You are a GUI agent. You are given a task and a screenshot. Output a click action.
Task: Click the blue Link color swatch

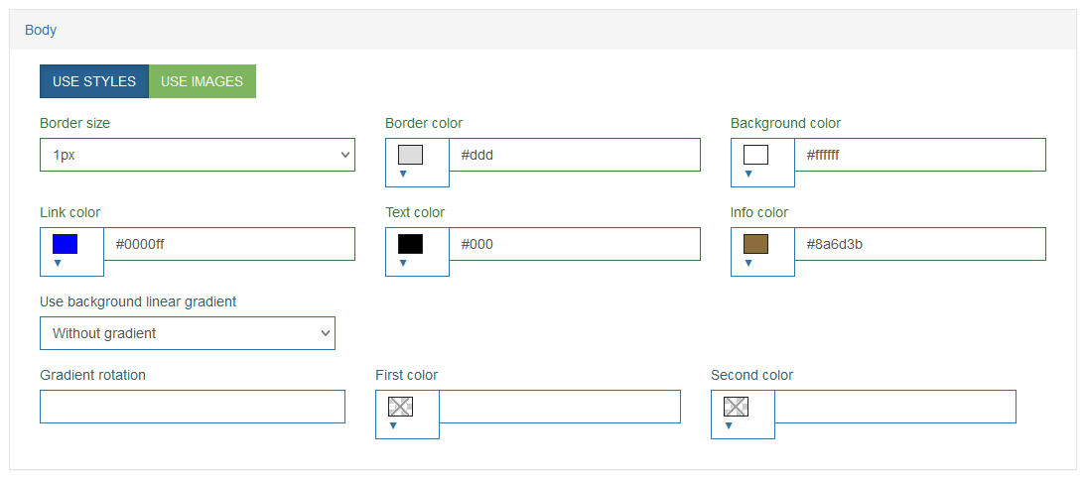(x=66, y=244)
